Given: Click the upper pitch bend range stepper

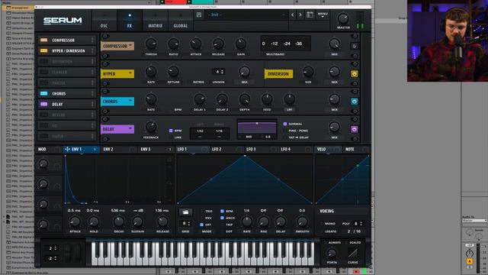Looking at the screenshot, I should (56, 248).
